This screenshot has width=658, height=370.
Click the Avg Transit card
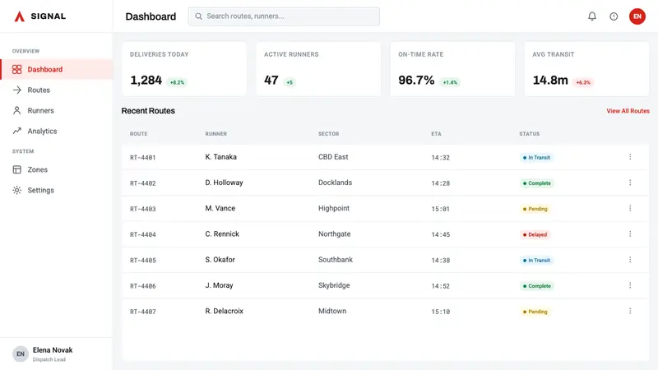click(586, 69)
